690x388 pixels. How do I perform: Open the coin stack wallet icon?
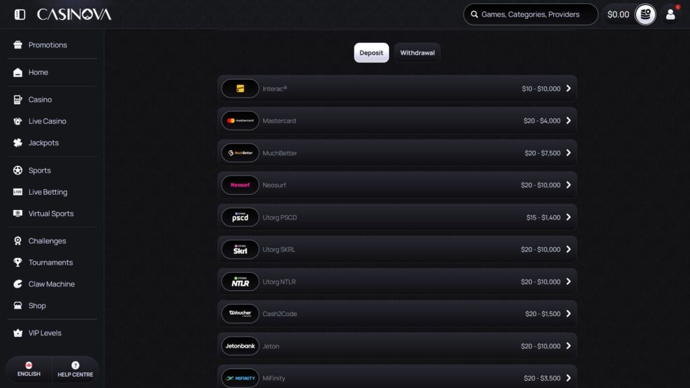point(645,15)
